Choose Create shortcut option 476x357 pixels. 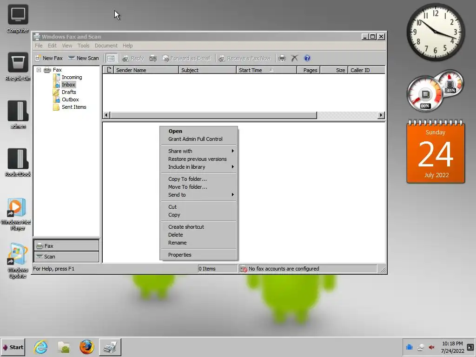[x=198, y=227]
